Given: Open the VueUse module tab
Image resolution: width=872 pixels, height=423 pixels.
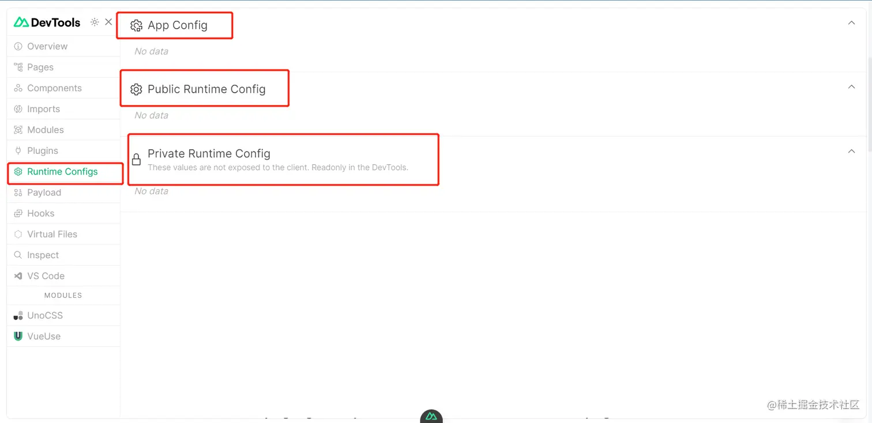Looking at the screenshot, I should pos(44,337).
